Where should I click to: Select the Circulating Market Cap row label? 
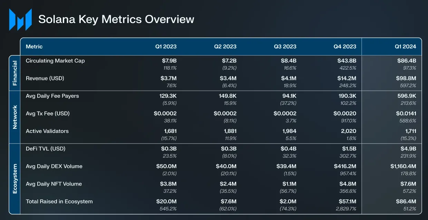pos(55,61)
